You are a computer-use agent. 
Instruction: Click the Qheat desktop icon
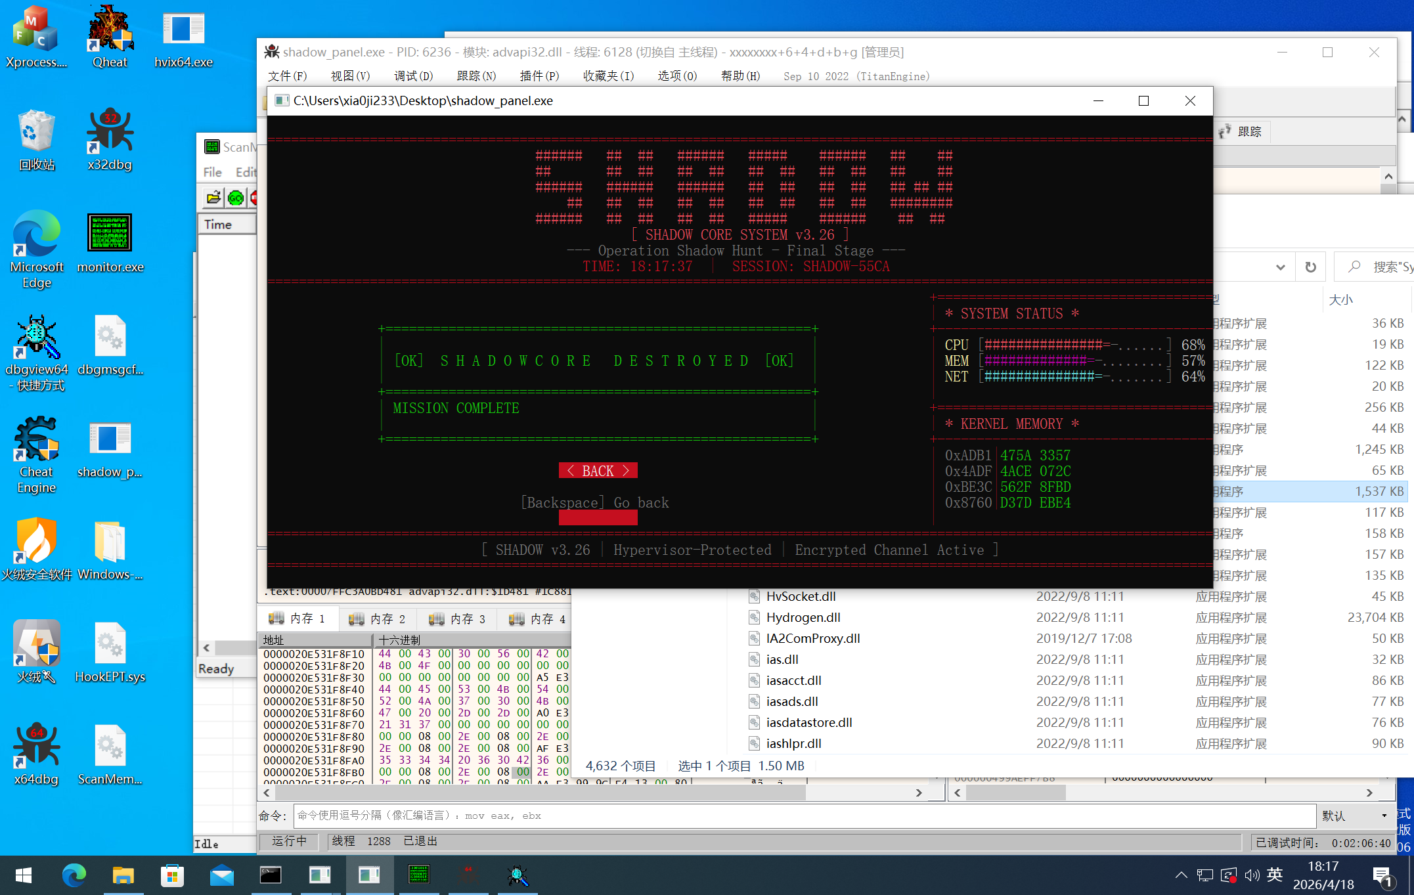click(x=110, y=37)
